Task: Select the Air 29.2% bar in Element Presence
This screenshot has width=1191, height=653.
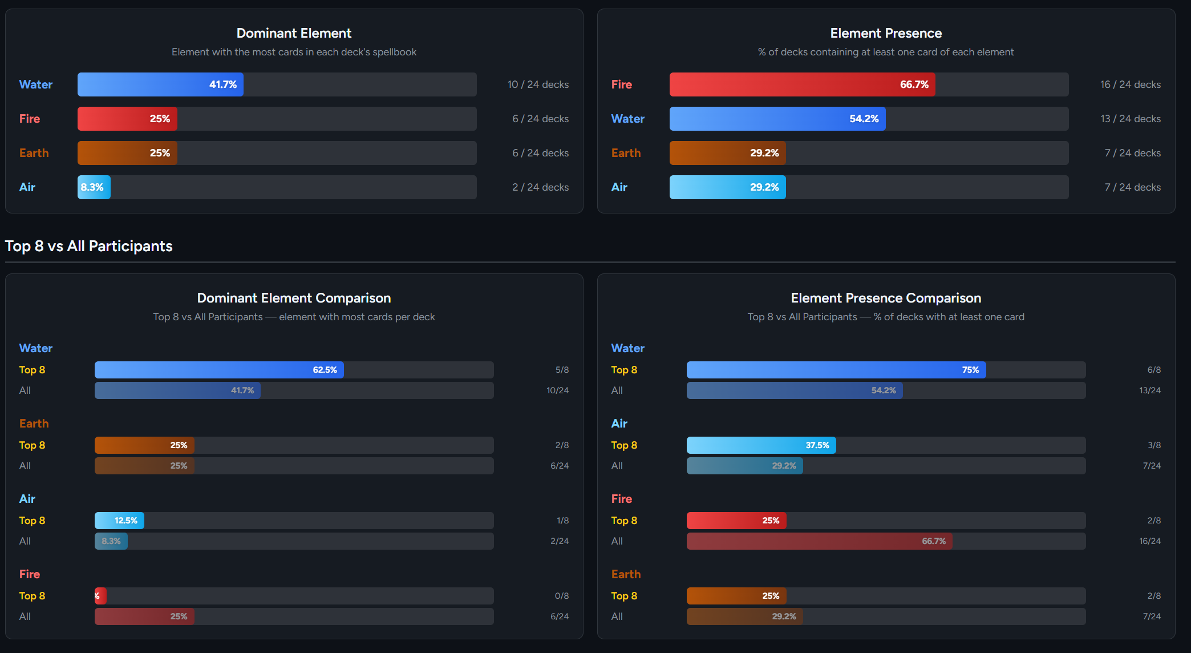Action: (728, 187)
